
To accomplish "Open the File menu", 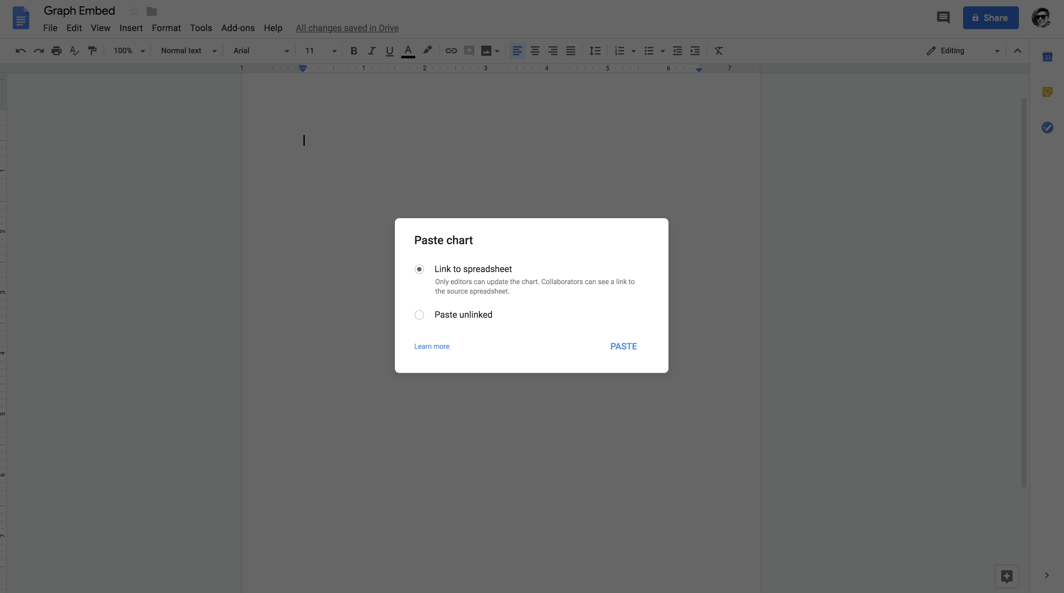I will pos(50,28).
